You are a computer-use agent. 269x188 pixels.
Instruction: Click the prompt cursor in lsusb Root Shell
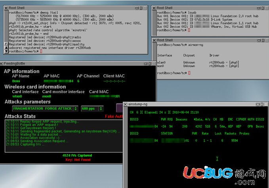[189, 30]
